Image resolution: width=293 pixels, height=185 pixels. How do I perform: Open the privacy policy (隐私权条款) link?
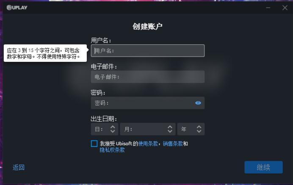click(x=112, y=150)
